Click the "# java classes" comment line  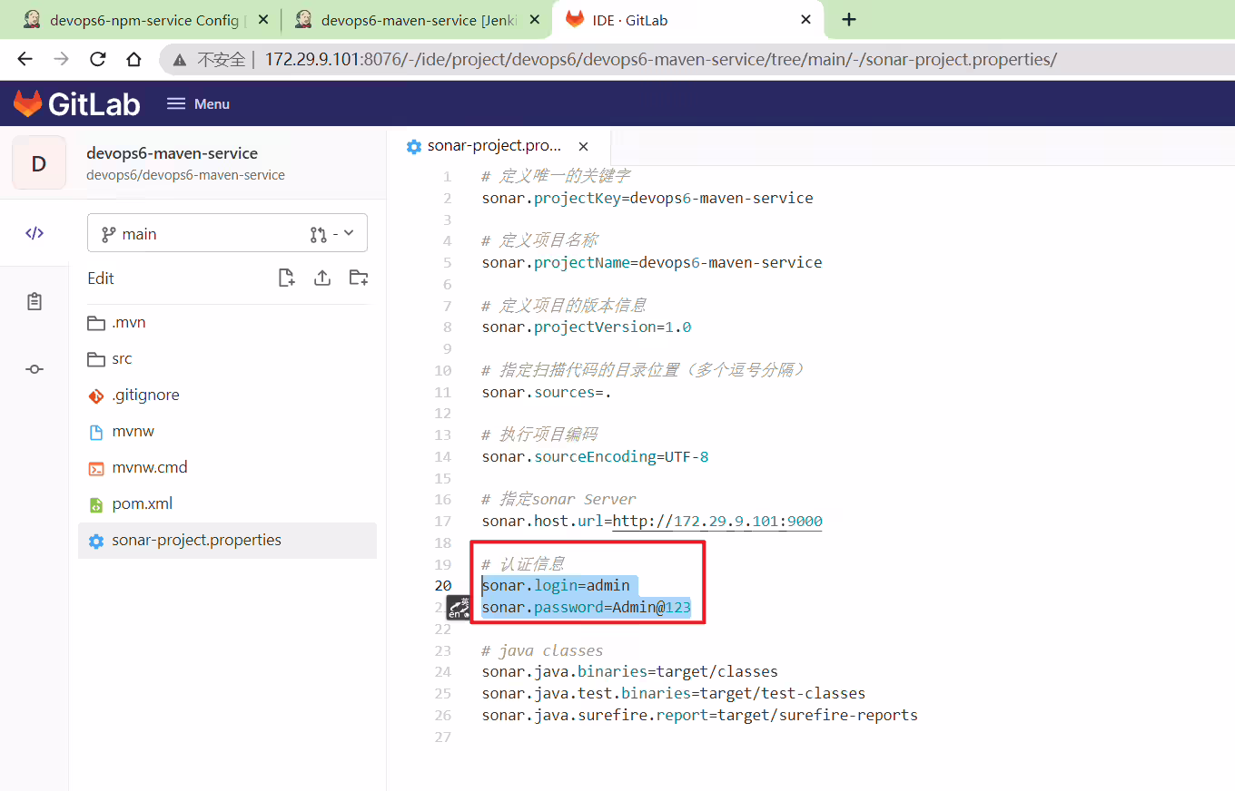point(542,650)
